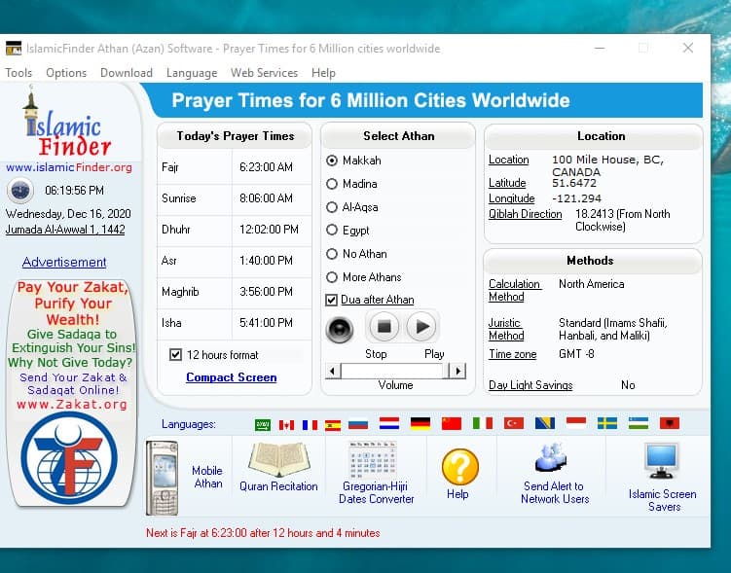Screen dimensions: 731x573
Task: Click the Compact Screen link
Action: [232, 377]
